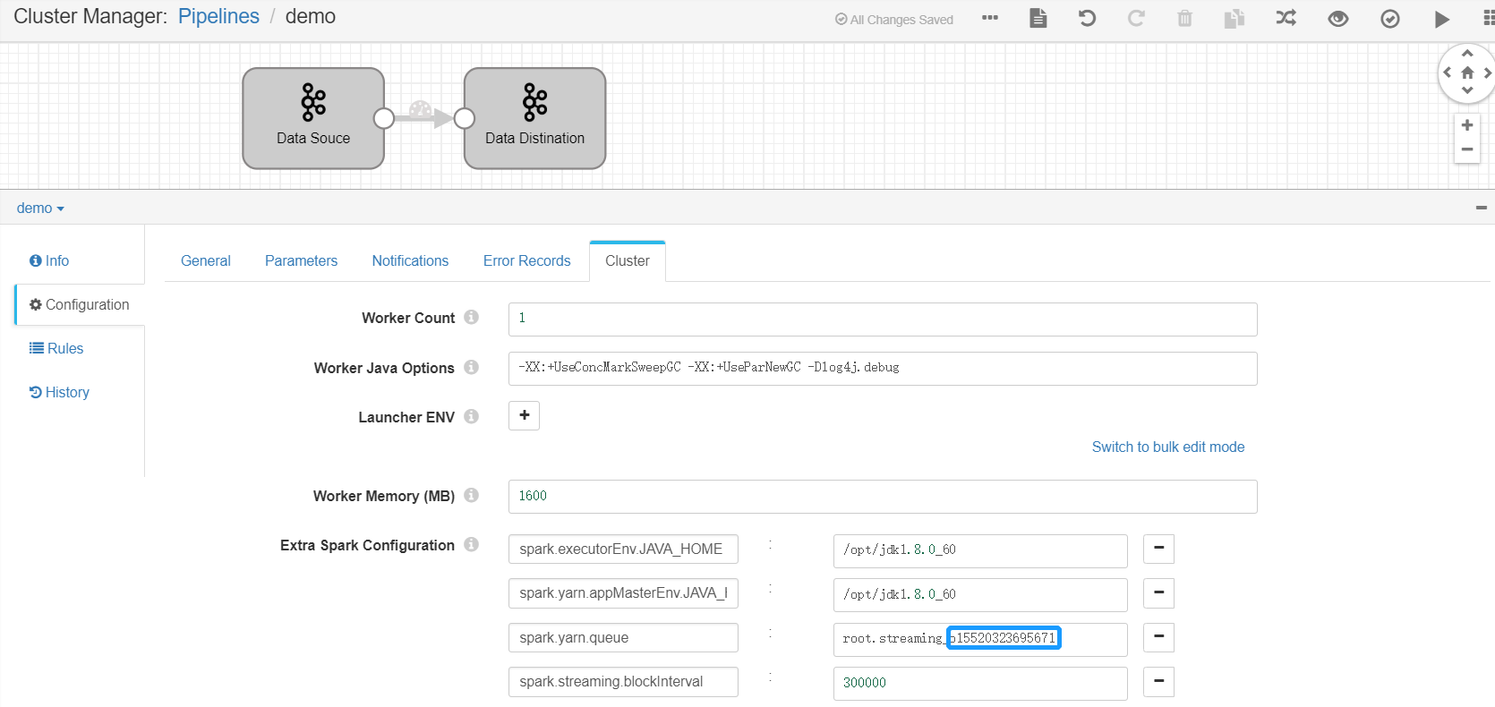Click Switch to bulk edit mode link
The height and width of the screenshot is (707, 1495).
[x=1168, y=447]
